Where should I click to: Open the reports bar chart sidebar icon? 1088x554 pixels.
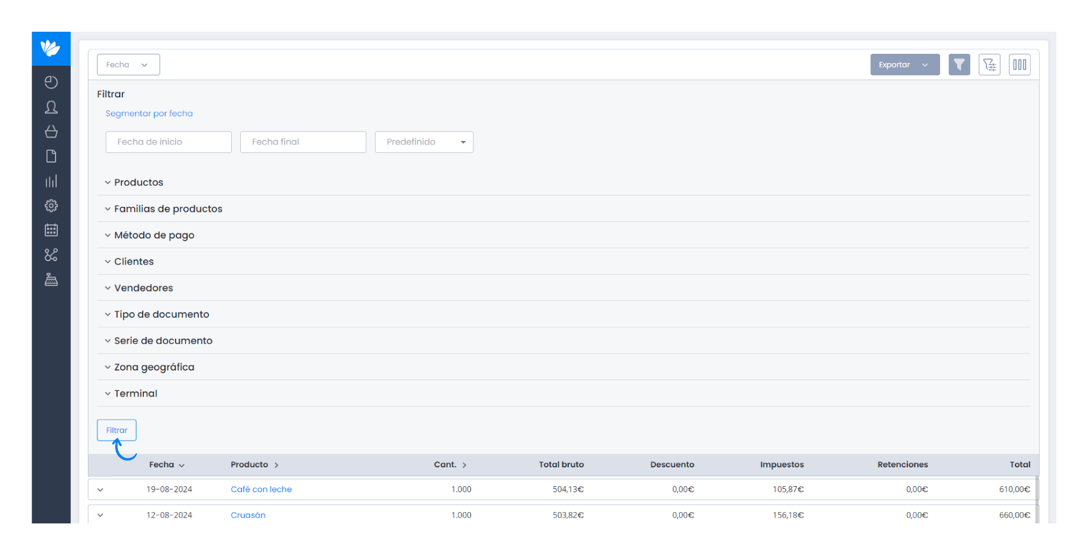point(51,181)
